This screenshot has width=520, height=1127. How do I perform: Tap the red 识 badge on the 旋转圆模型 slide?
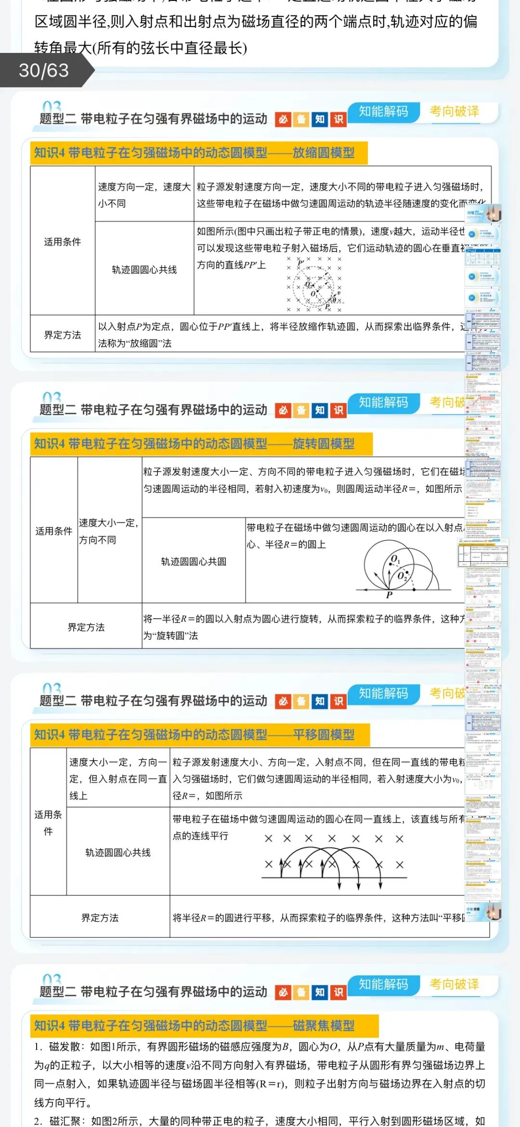coord(338,410)
